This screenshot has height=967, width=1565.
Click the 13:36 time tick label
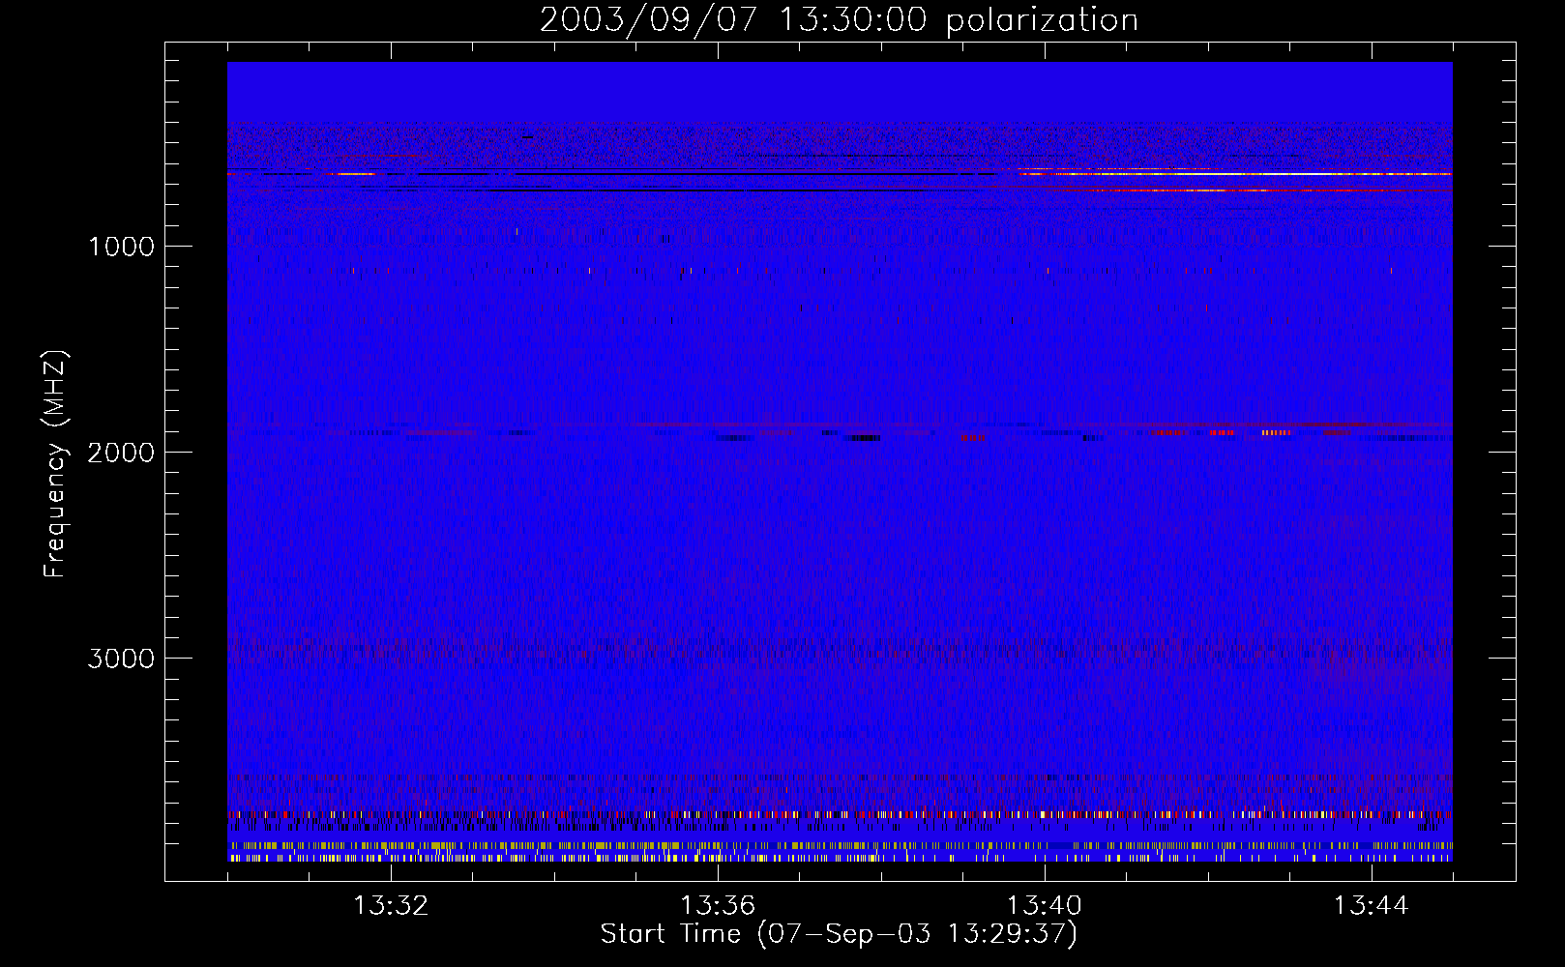(718, 906)
